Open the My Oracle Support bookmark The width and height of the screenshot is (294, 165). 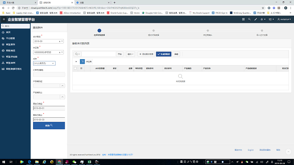(x=199, y=13)
